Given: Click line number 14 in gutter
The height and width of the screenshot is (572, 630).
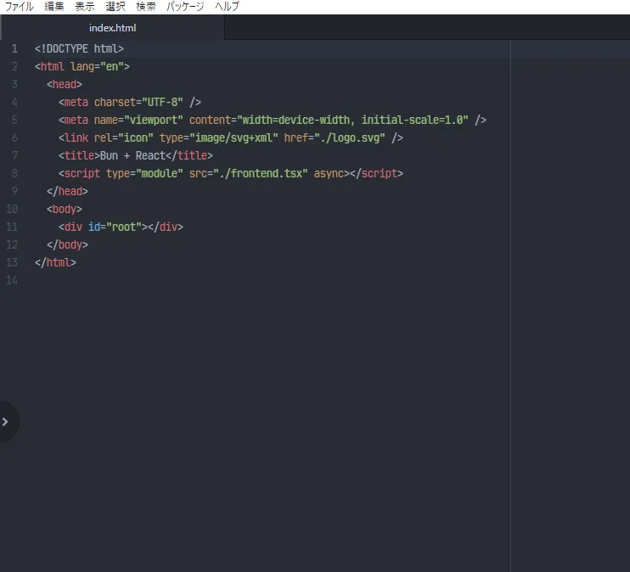Looking at the screenshot, I should coord(12,280).
